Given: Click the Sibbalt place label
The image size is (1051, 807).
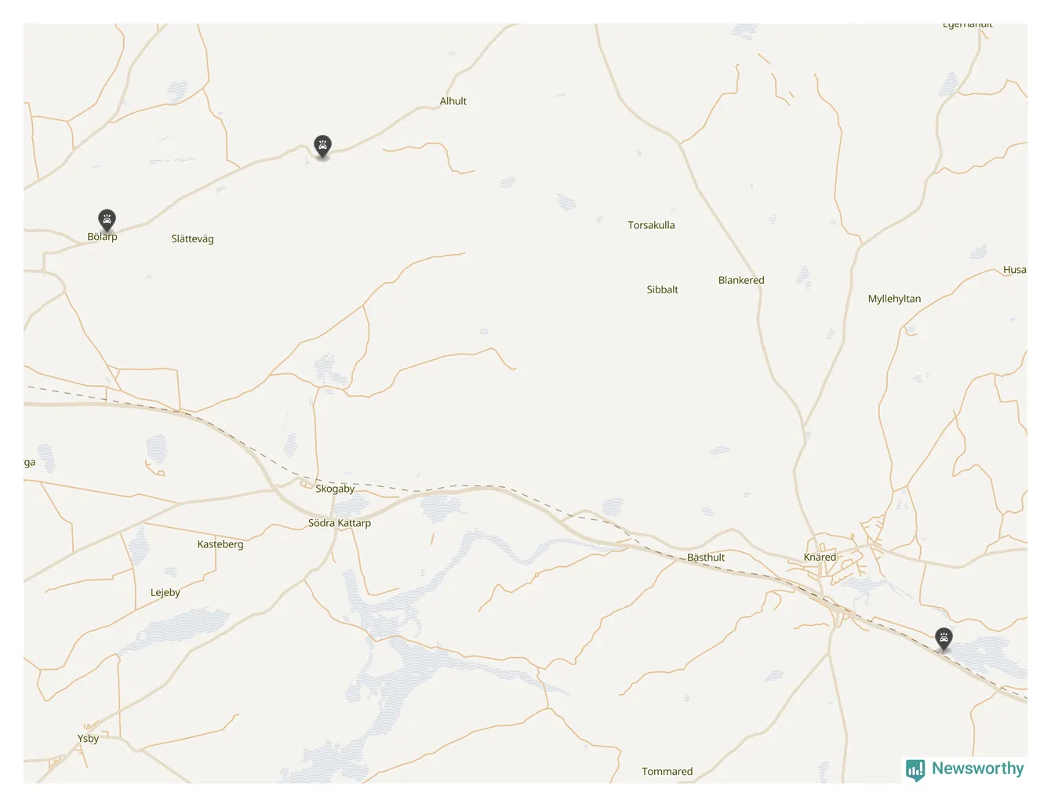Looking at the screenshot, I should coord(662,289).
